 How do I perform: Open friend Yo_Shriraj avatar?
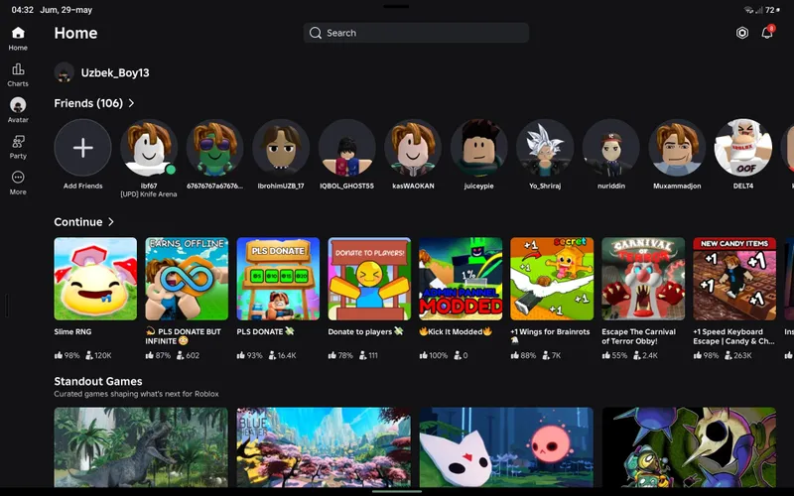point(545,147)
